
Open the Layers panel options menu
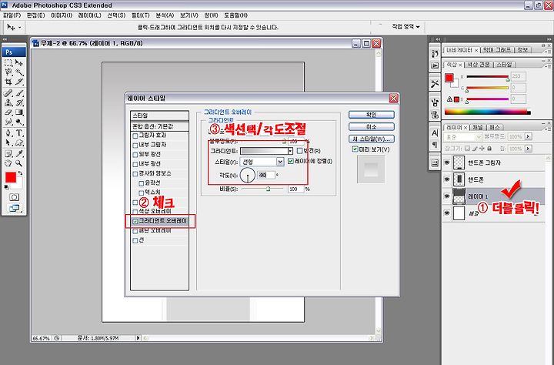pos(548,129)
